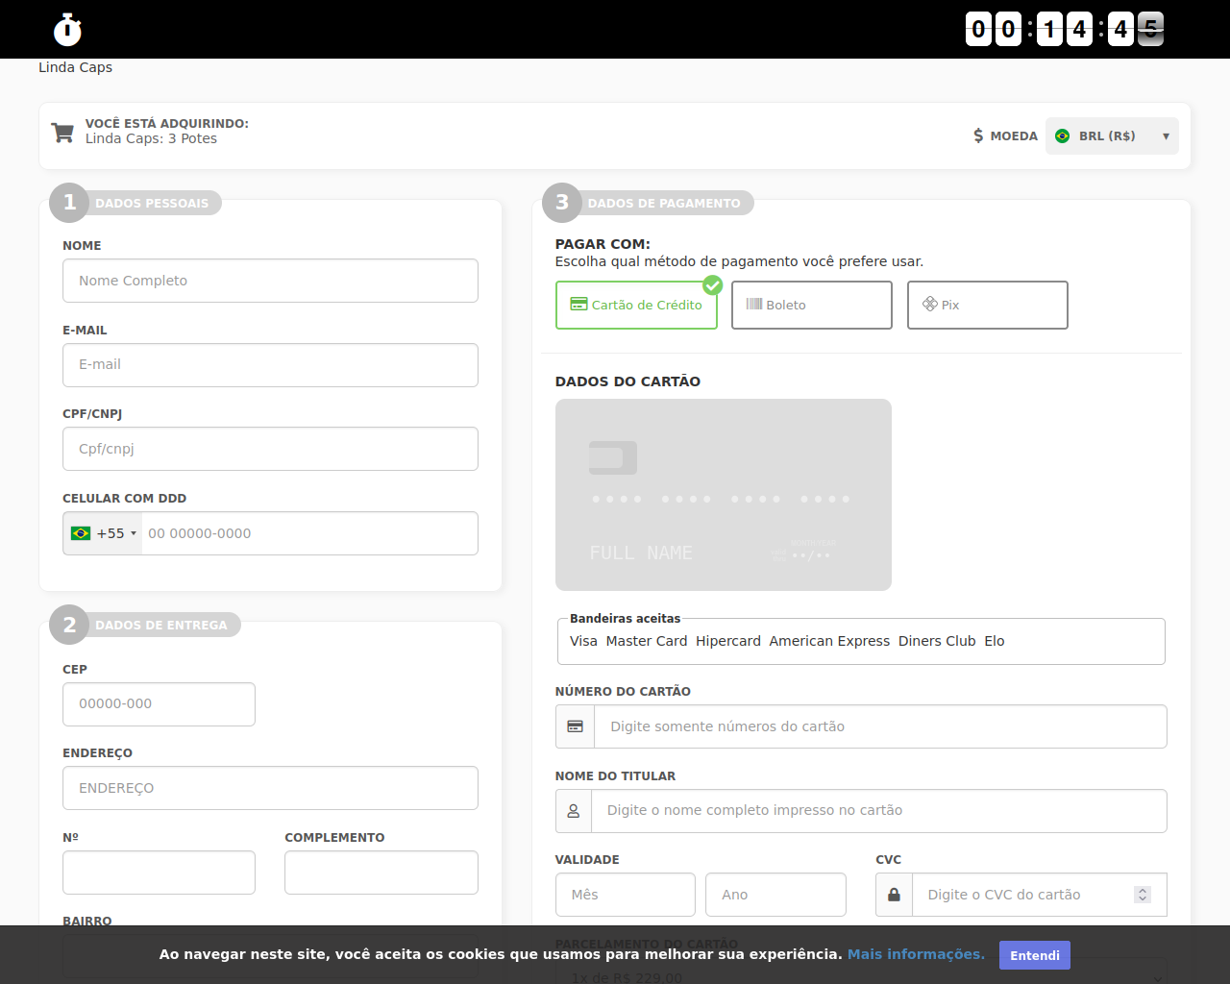Click the Hipercard brand text
The height and width of the screenshot is (984, 1230).
728,641
